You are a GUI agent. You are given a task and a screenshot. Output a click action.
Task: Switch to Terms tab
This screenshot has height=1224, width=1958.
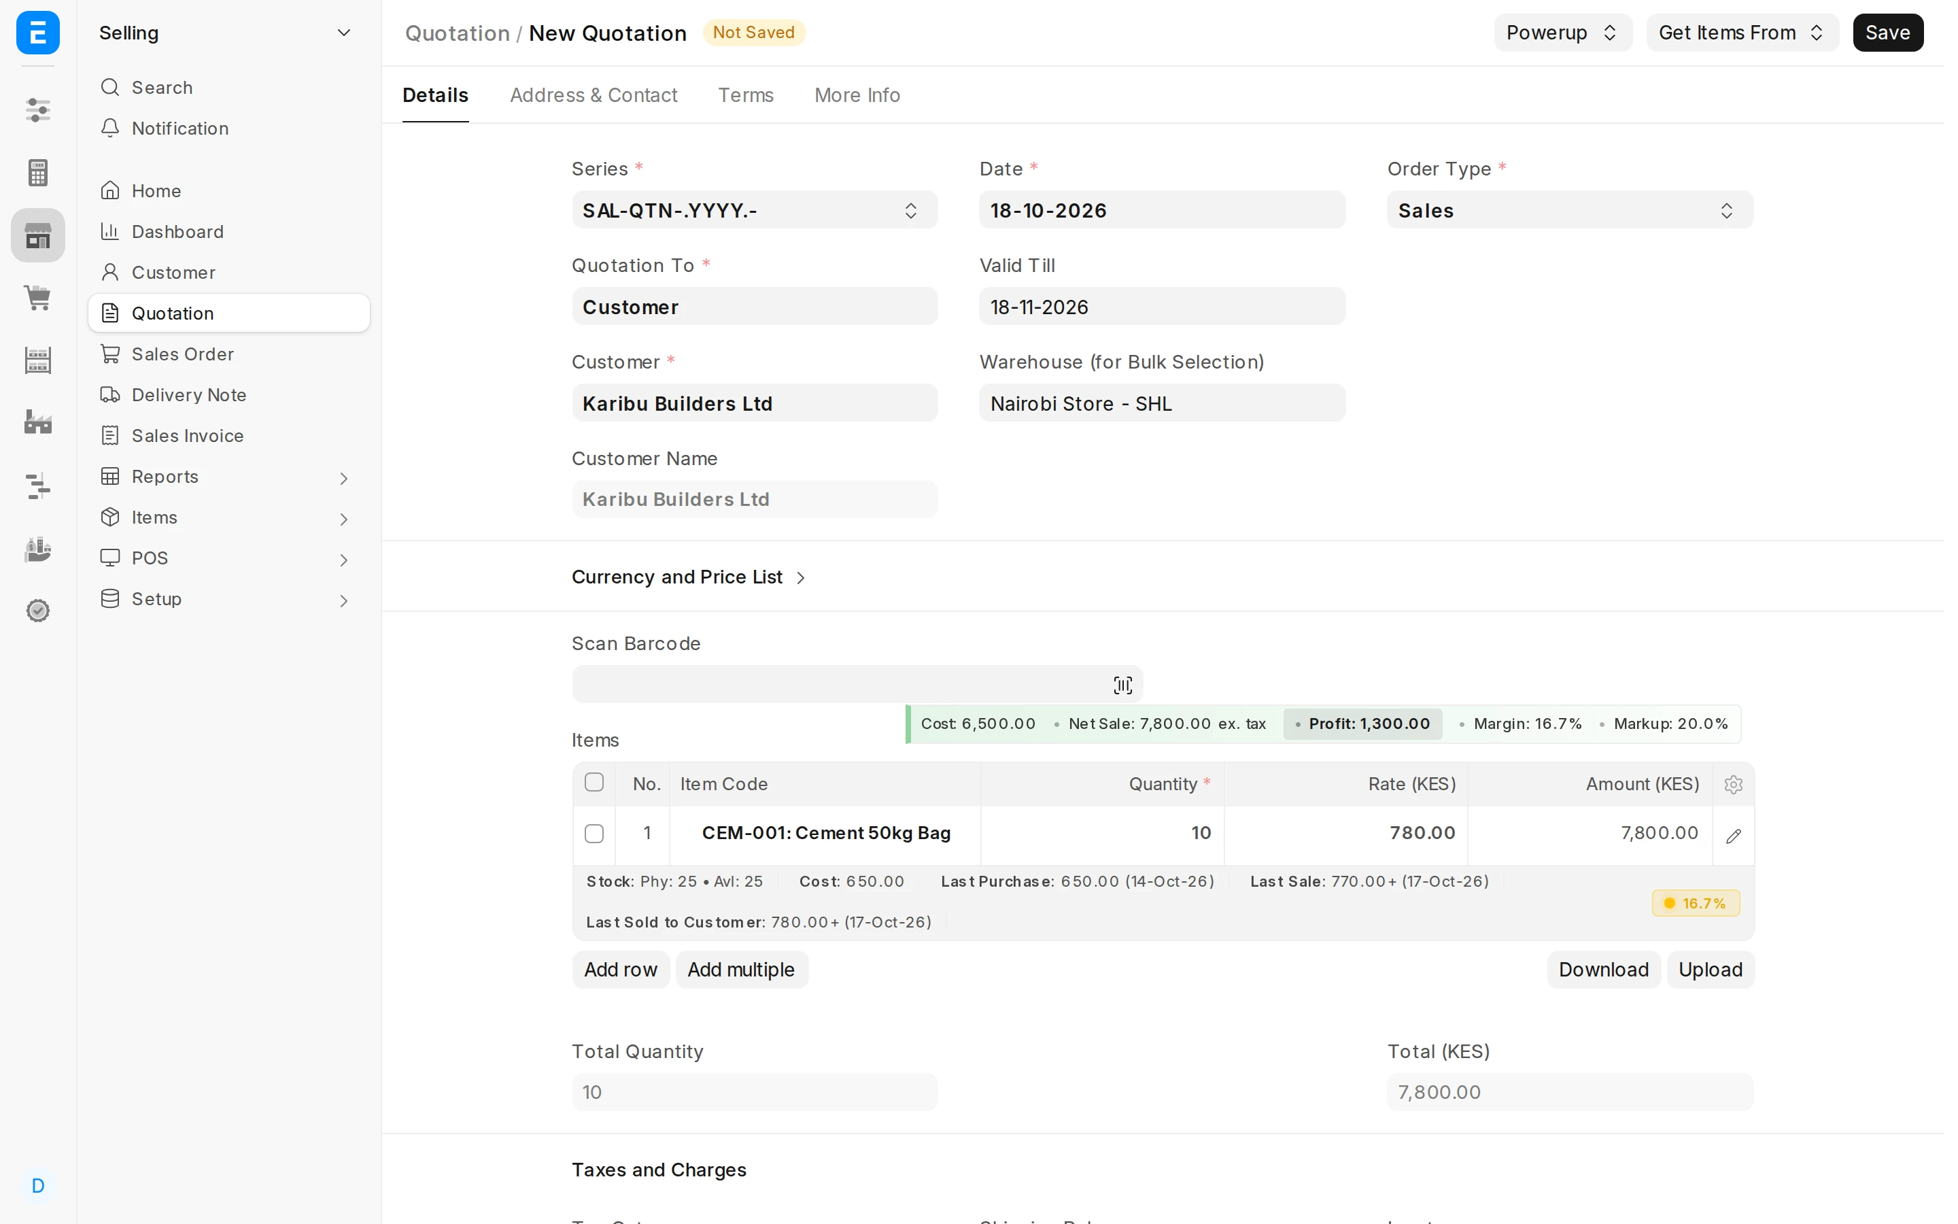[745, 95]
